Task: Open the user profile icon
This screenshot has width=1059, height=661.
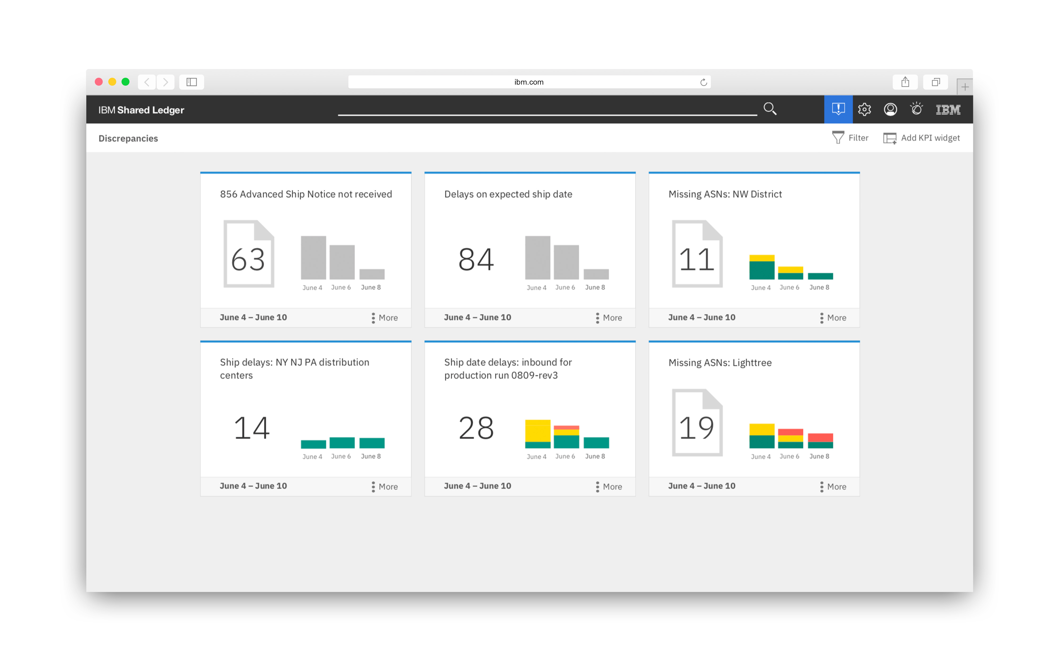Action: 890,109
